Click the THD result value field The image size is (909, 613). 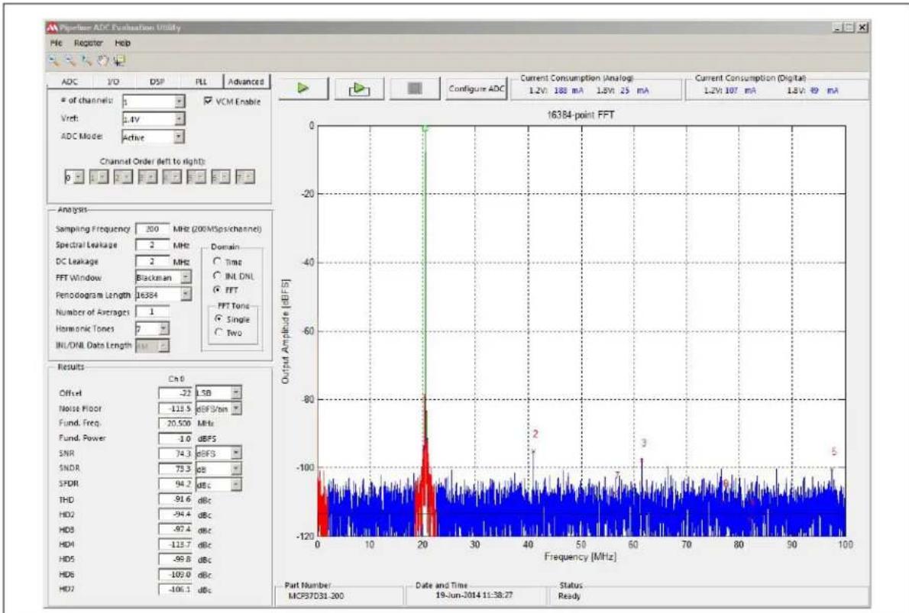point(176,499)
